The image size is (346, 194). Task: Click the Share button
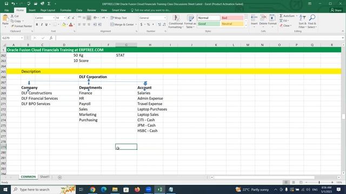click(x=336, y=10)
